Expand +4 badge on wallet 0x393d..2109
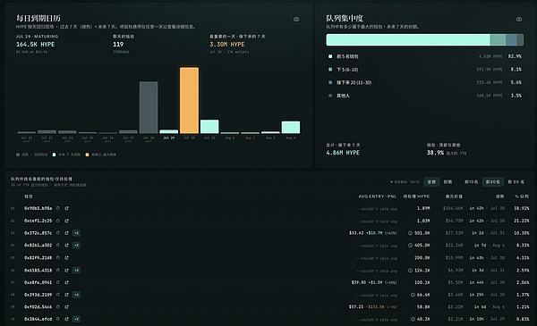This screenshot has width=537, height=326. point(76,295)
